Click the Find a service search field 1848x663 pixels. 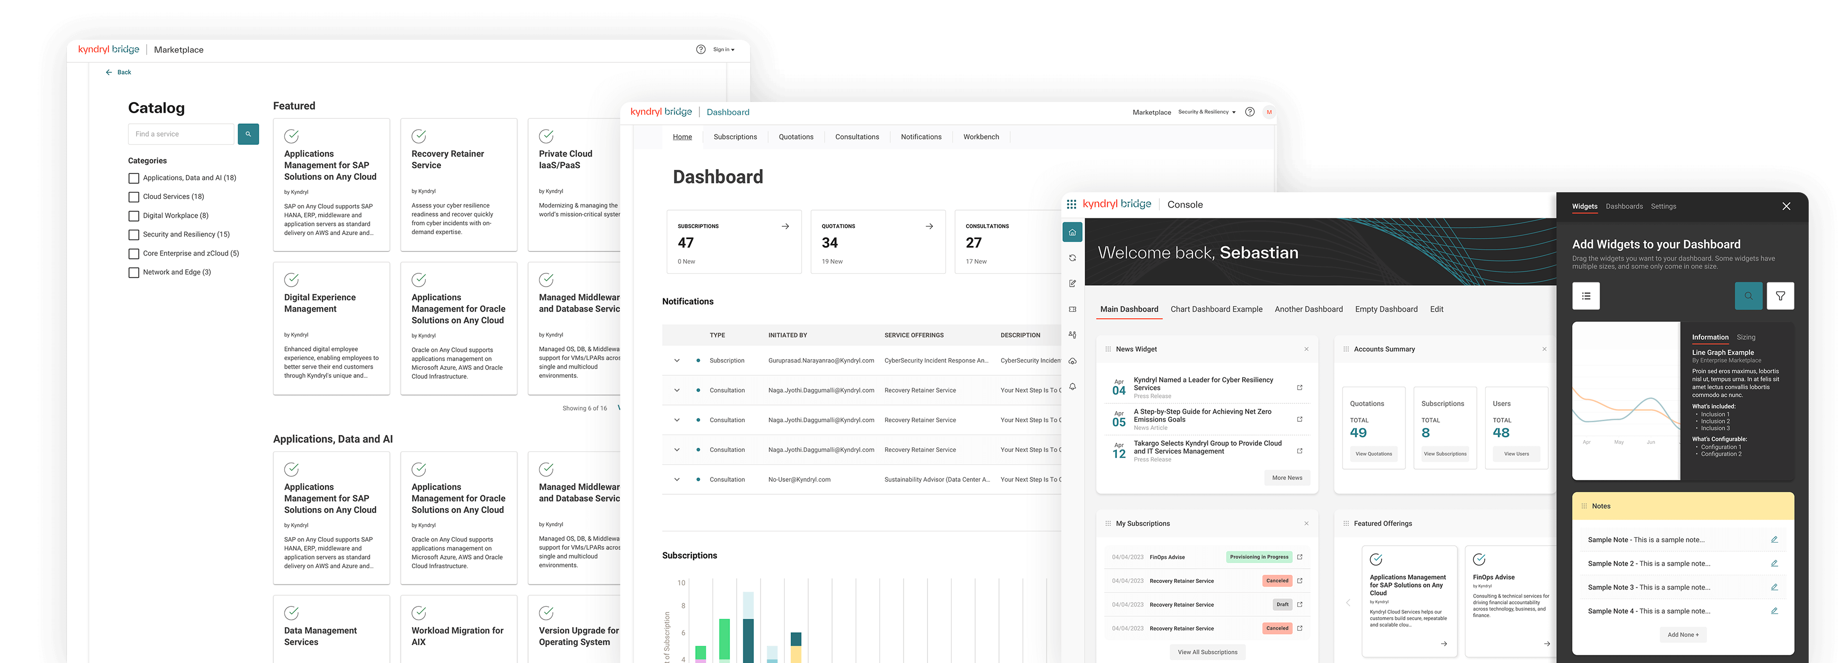tap(182, 134)
